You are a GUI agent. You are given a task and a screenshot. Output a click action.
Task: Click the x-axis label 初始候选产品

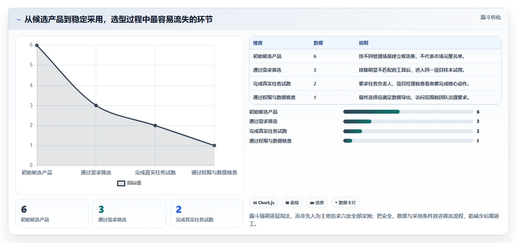point(37,172)
